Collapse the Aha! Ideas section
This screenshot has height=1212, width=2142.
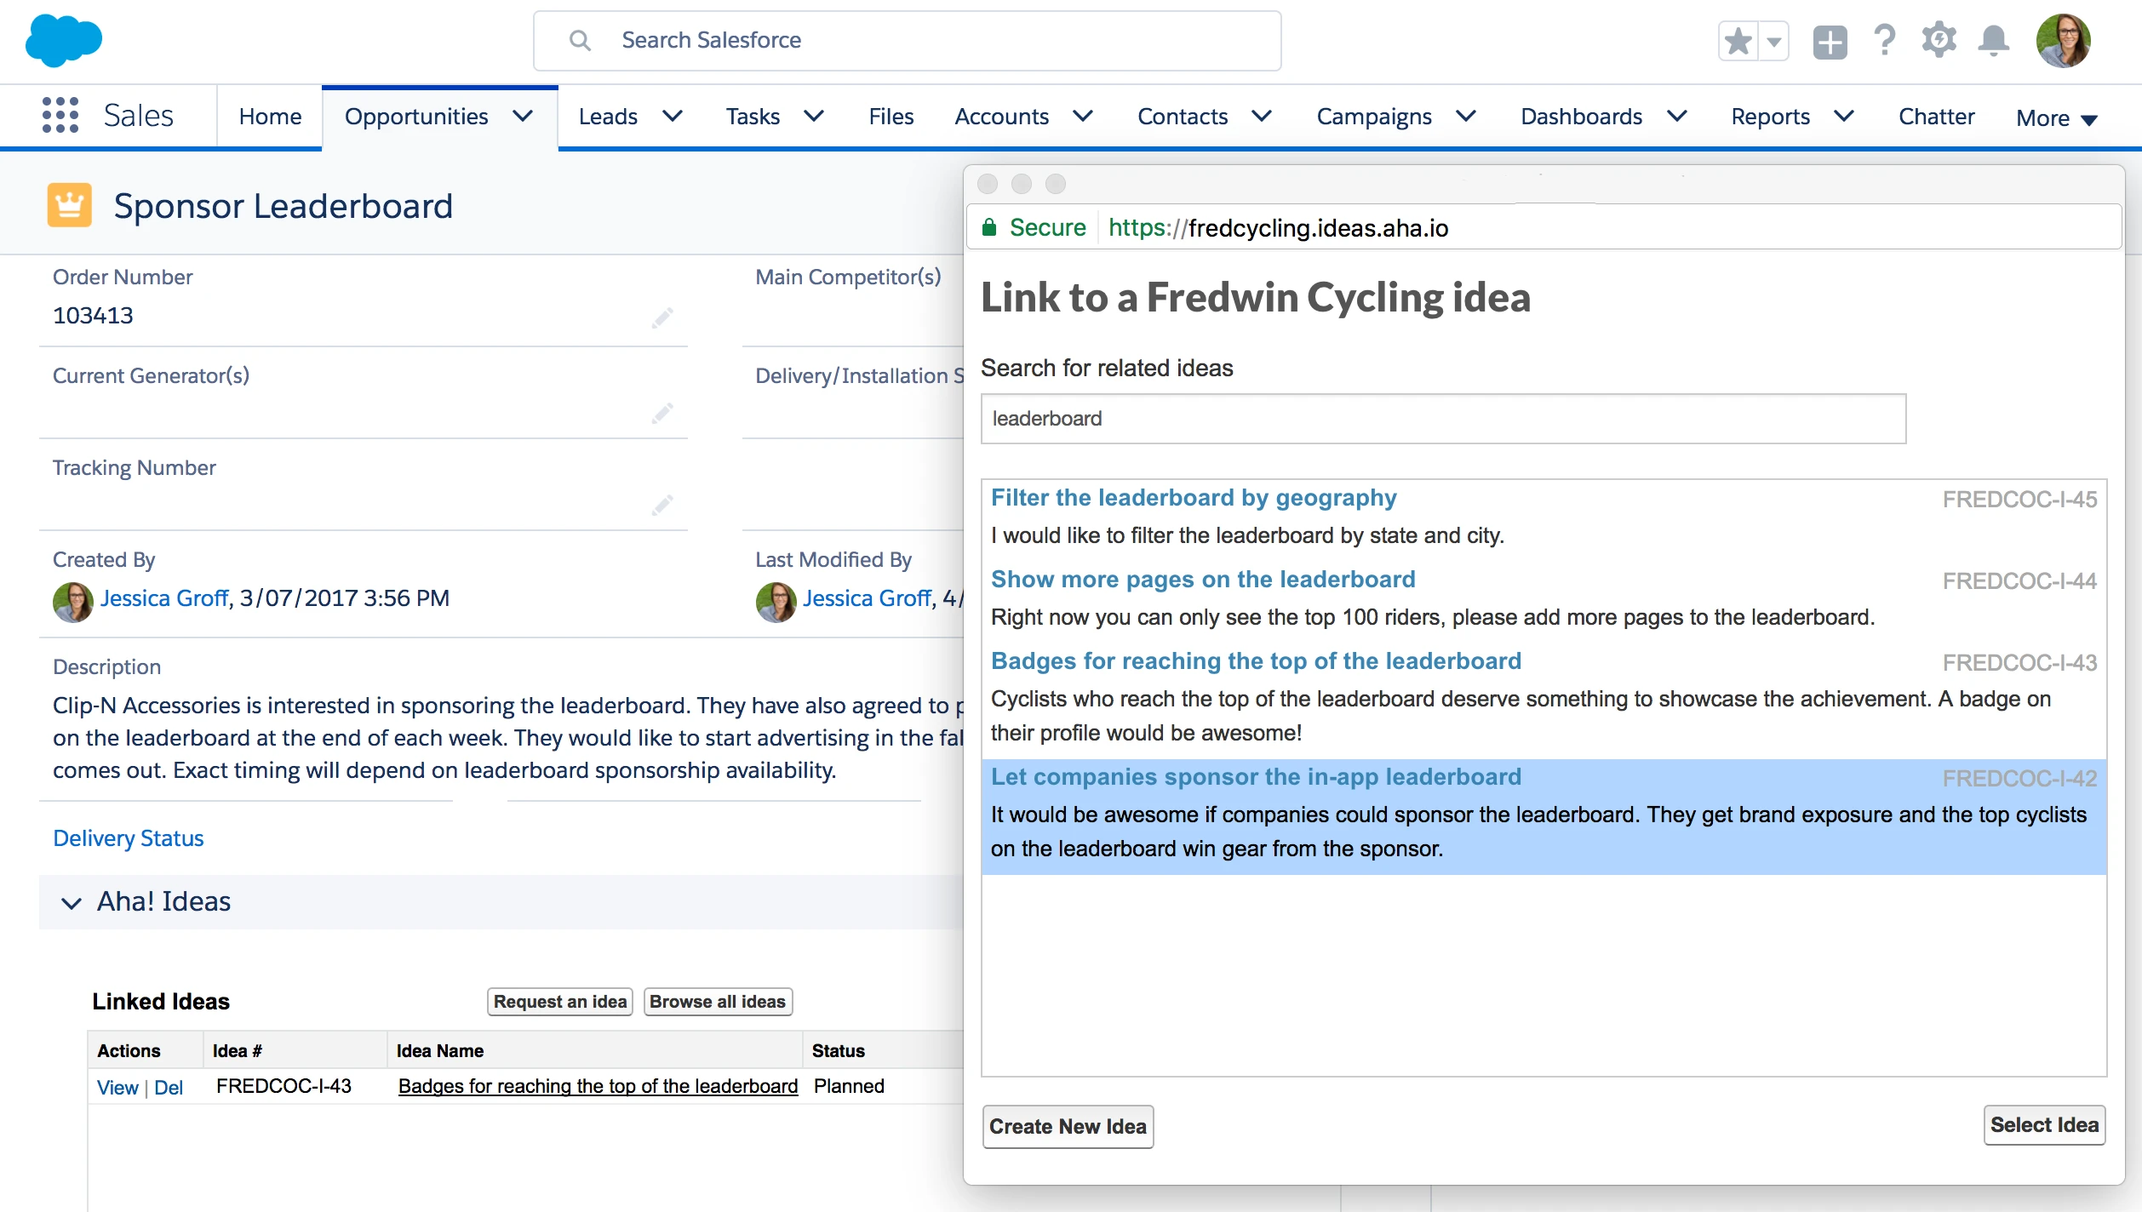click(72, 902)
